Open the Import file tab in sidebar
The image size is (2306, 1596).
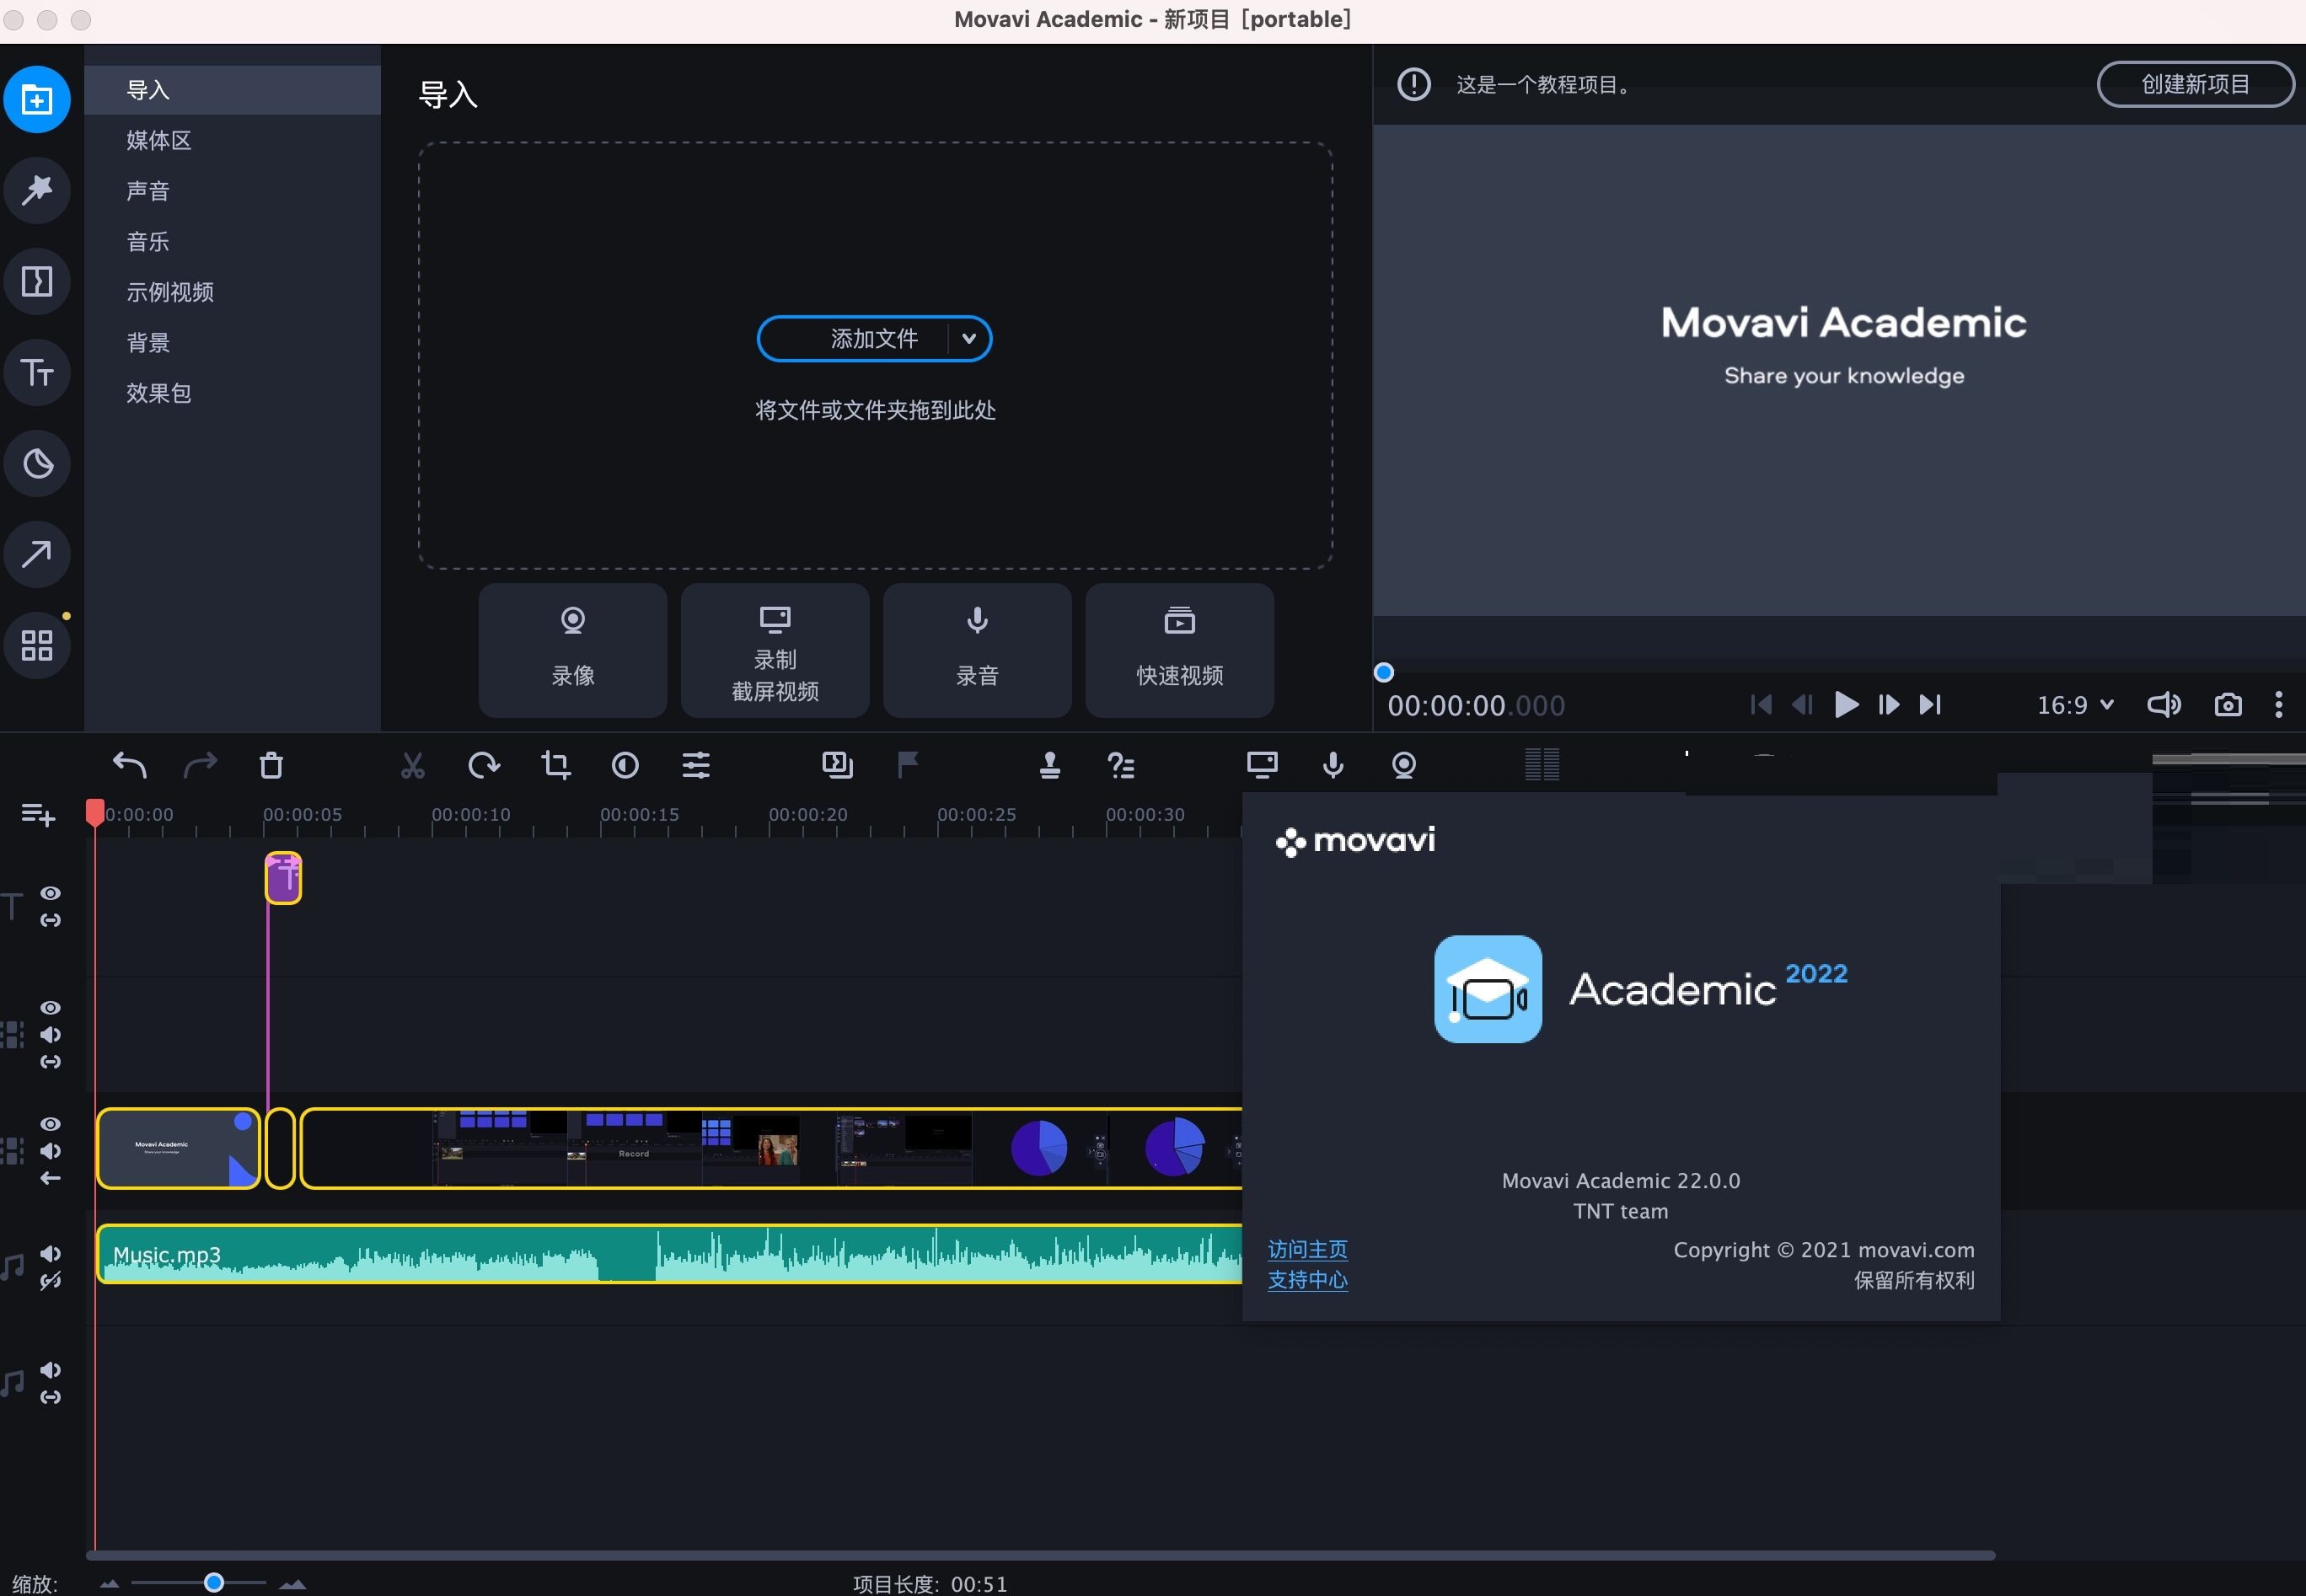[37, 99]
